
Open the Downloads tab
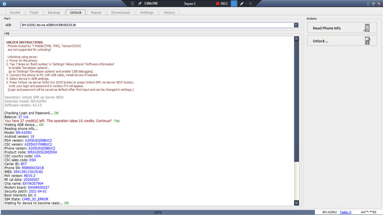click(121, 12)
